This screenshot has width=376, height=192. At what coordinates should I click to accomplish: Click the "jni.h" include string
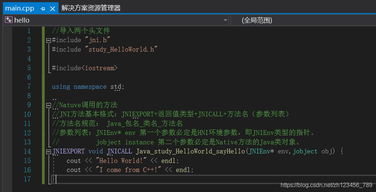[x=97, y=40]
